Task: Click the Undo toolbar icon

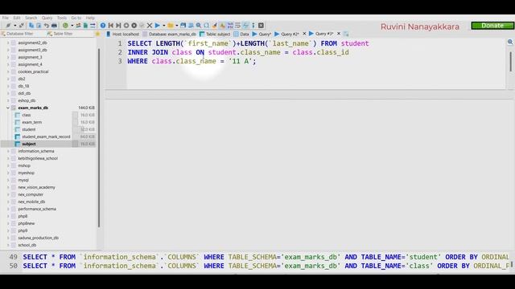Action: (47, 25)
